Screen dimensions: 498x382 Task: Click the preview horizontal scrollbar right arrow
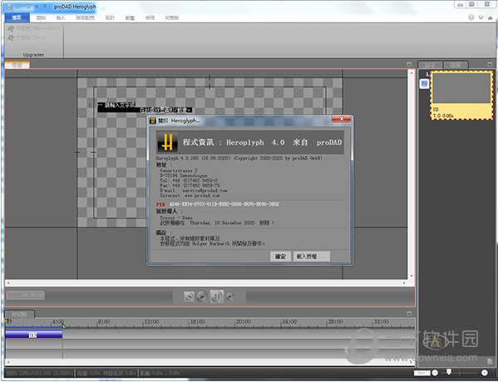(404, 282)
